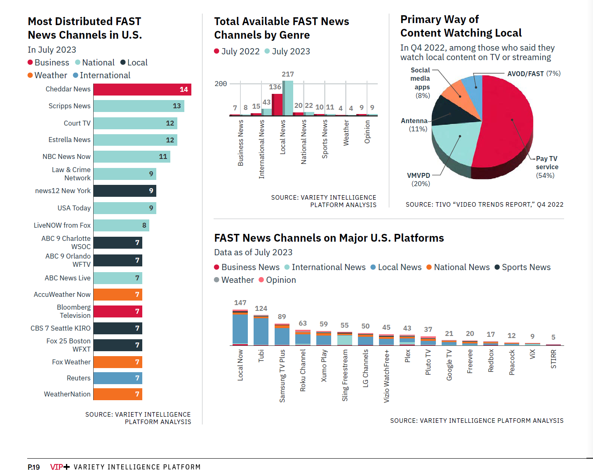Click the blue International legend dot
Screen dimensions: 593x471
75,75
